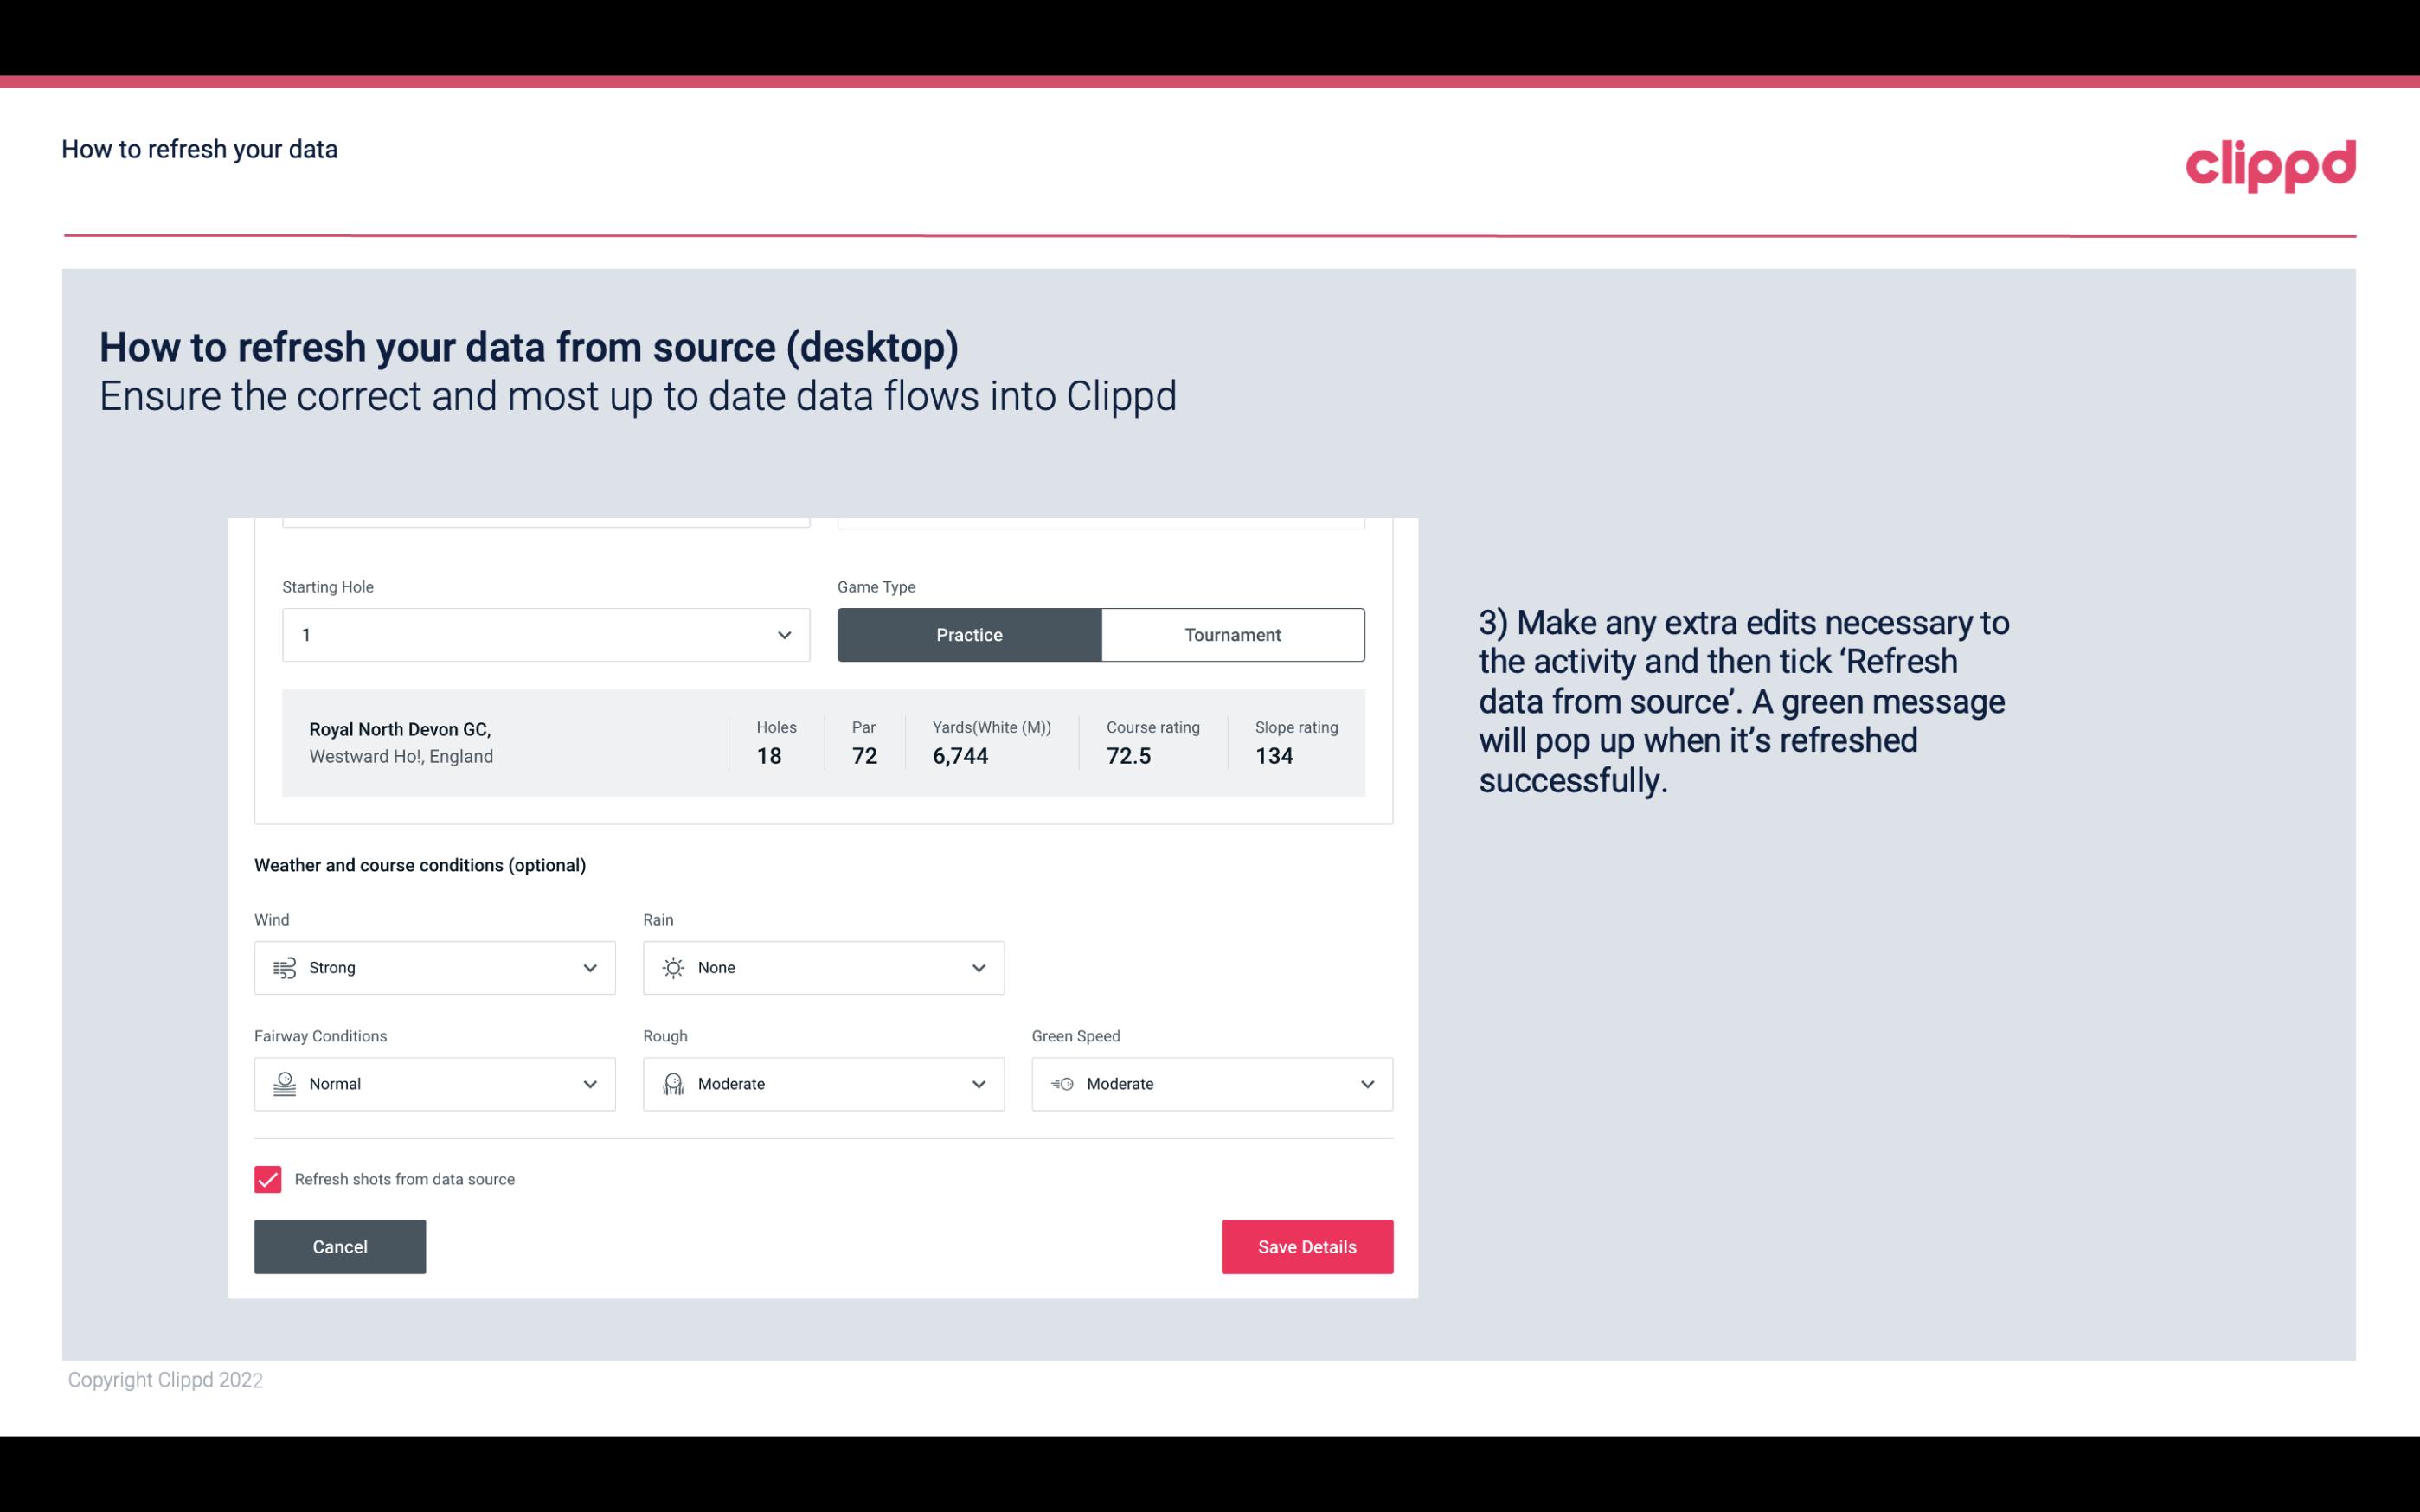The image size is (2420, 1512).
Task: Click the Cancel button
Action: pos(340,1246)
